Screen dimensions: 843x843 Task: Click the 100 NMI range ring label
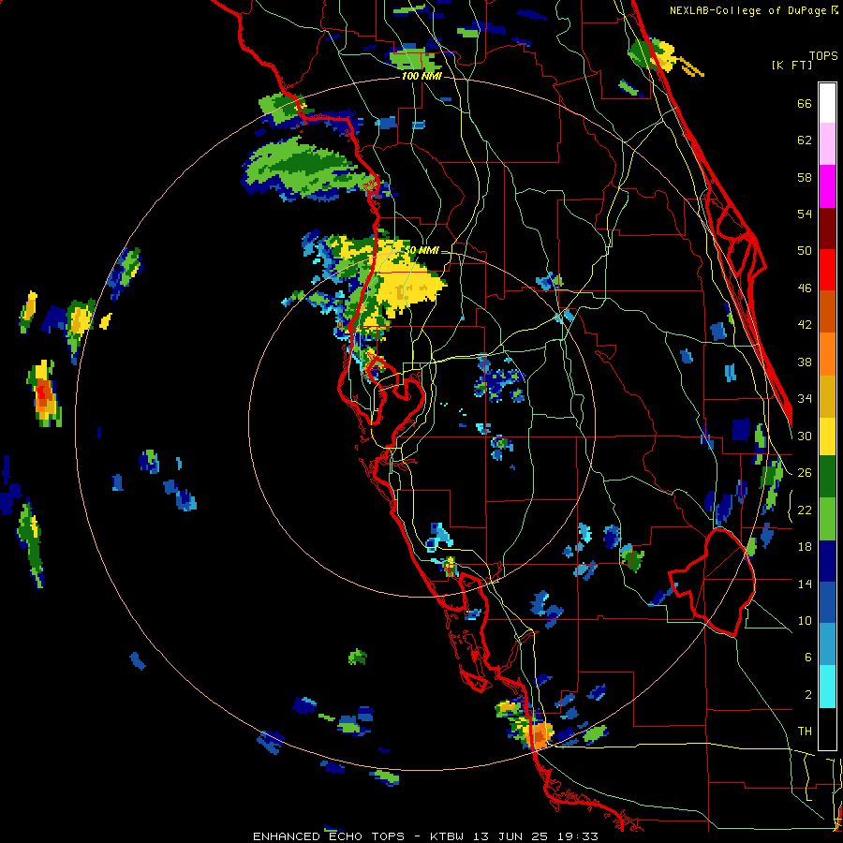tap(421, 77)
